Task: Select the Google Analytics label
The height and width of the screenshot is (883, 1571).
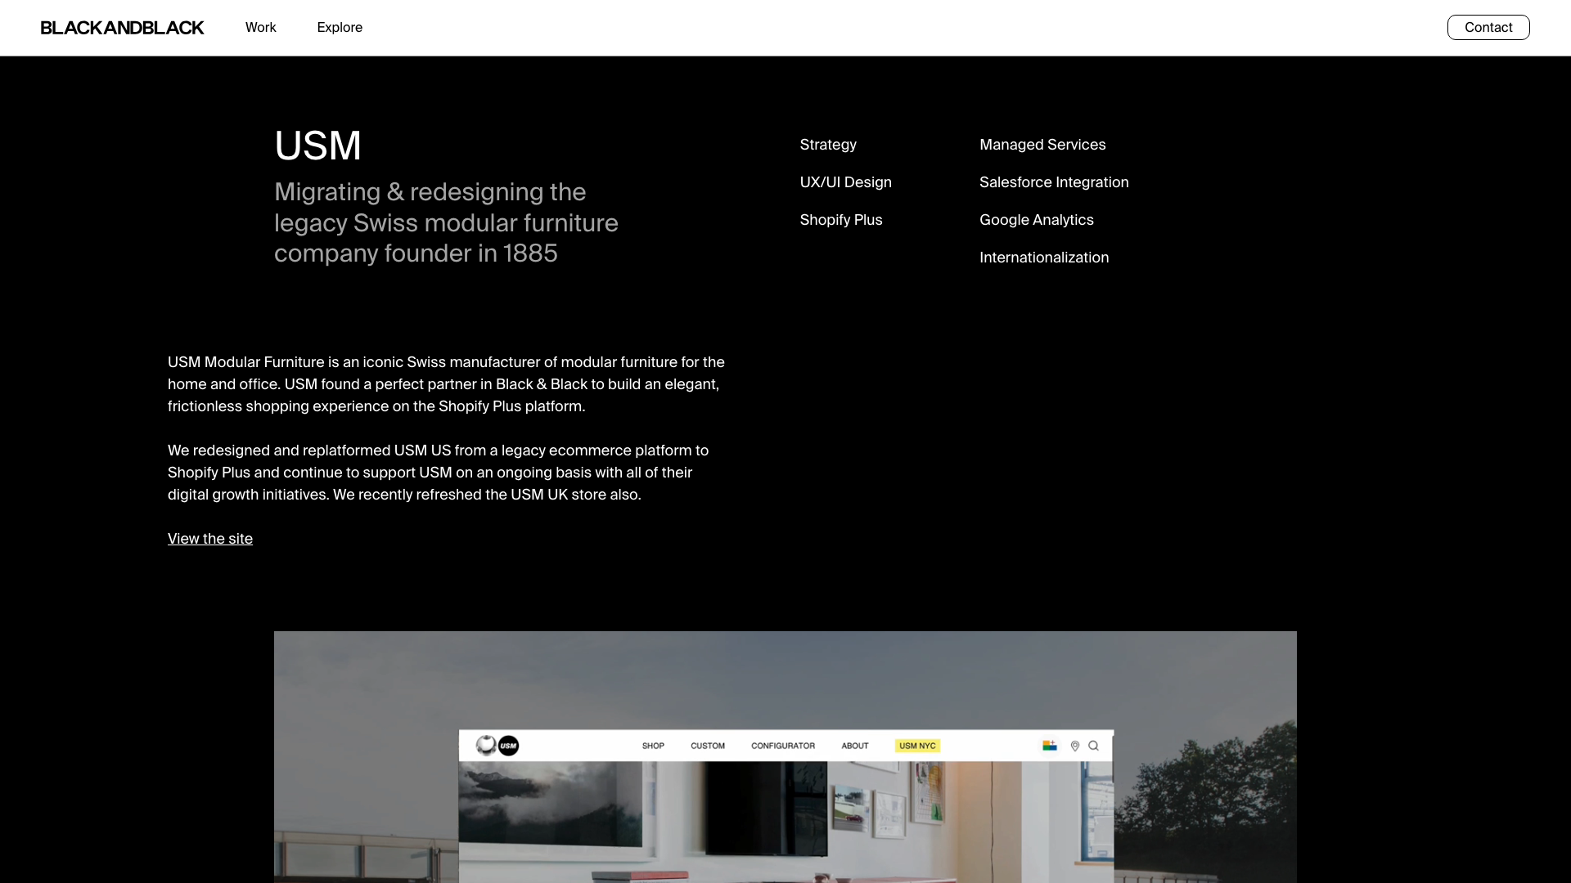Action: click(1037, 220)
